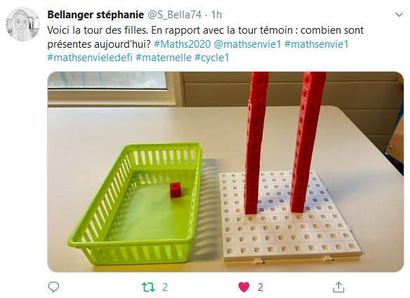Follow the #Maths2020 hashtag
The width and height of the screenshot is (410, 298).
183,44
